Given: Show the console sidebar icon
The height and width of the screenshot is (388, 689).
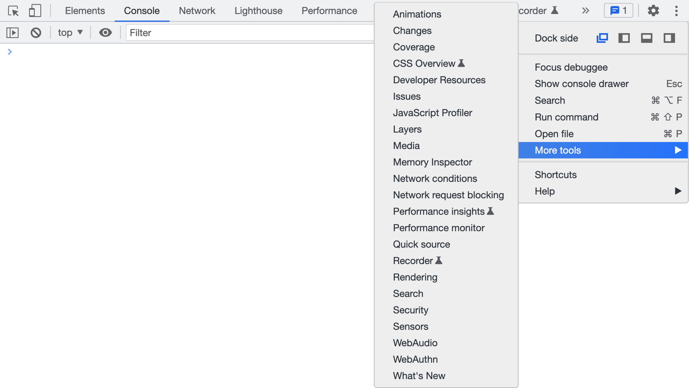Looking at the screenshot, I should tap(13, 32).
